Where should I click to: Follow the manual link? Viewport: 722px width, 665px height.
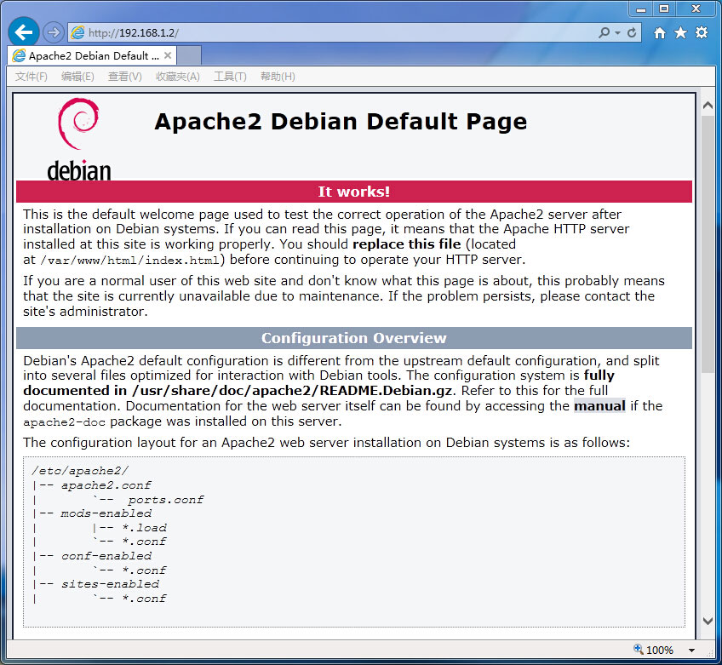[599, 405]
